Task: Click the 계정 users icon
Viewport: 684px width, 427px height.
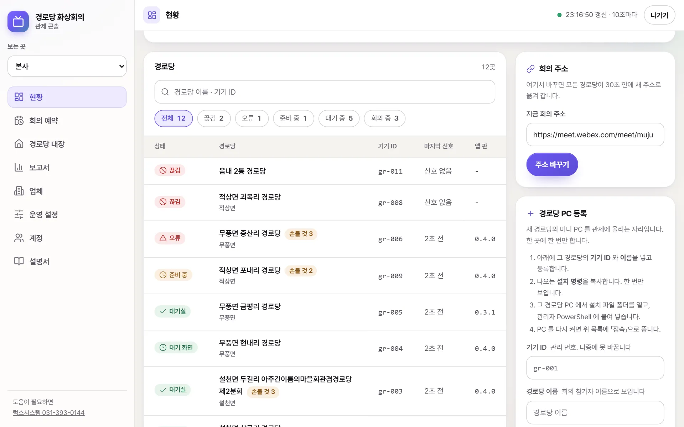Action: click(19, 238)
